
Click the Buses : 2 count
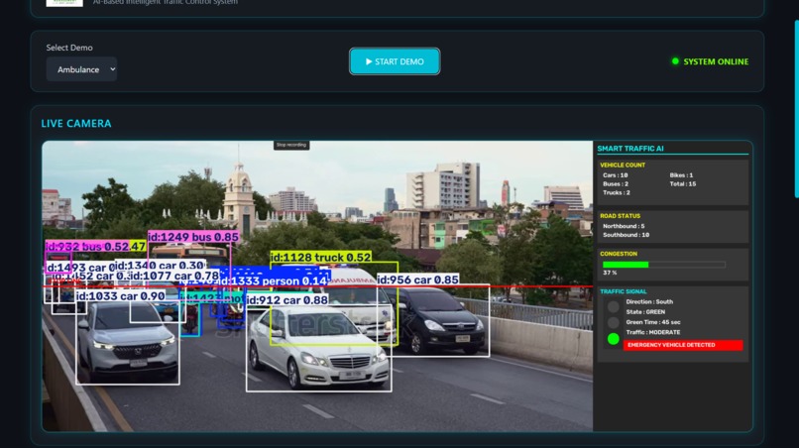[x=616, y=184]
